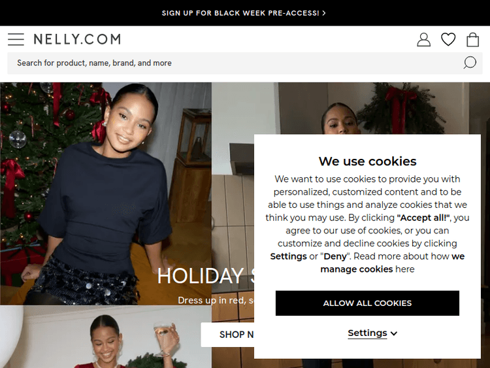Open the shopping bag icon
490x368 pixels.
pyautogui.click(x=472, y=40)
